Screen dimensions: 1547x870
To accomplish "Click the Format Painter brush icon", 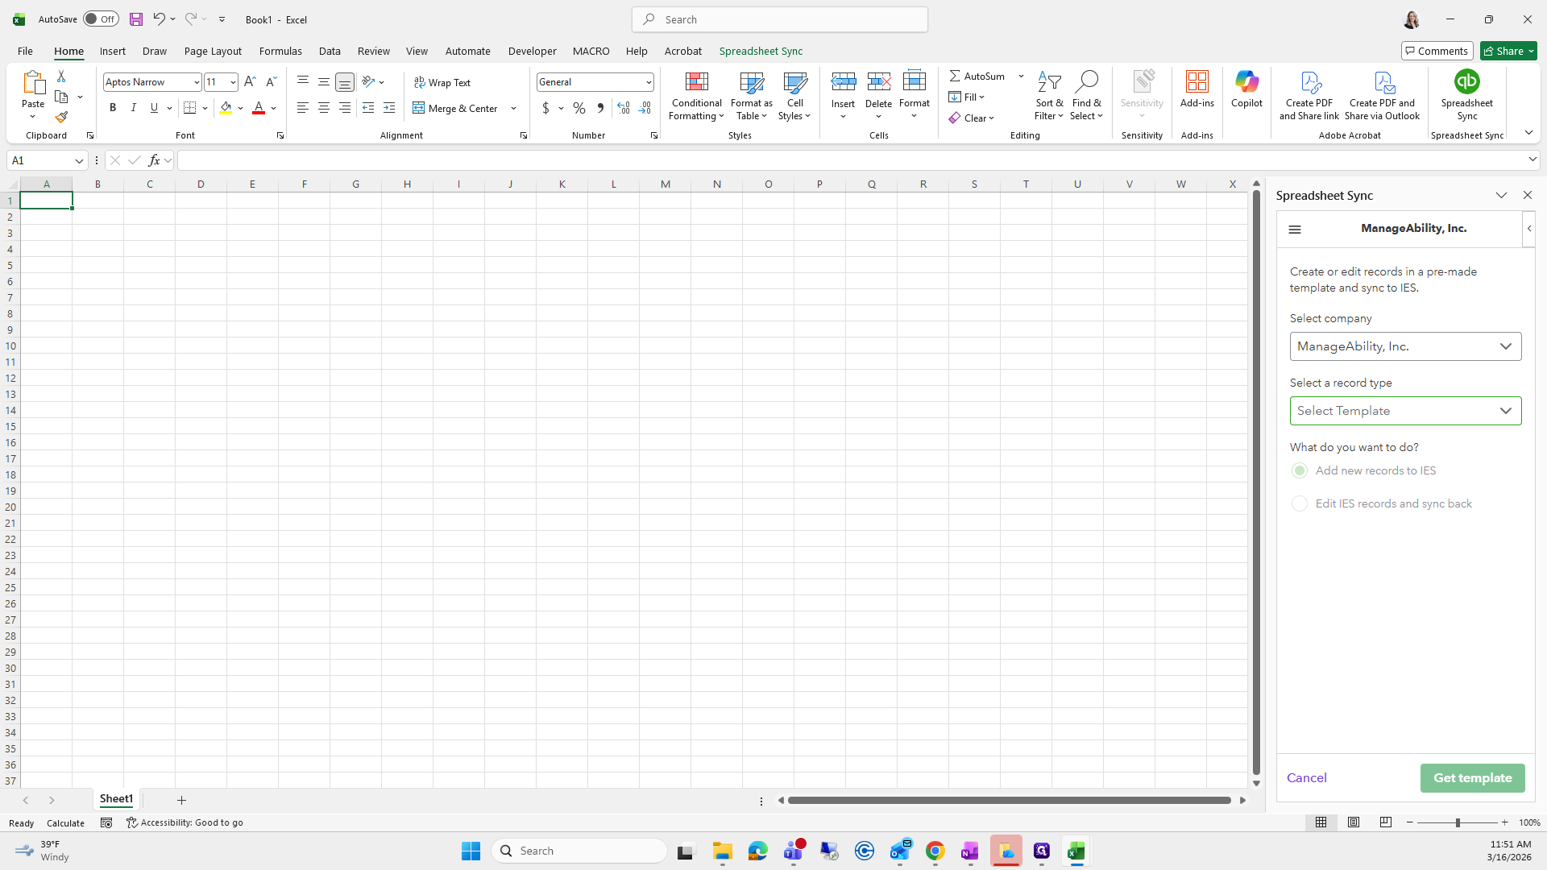I will tap(61, 118).
